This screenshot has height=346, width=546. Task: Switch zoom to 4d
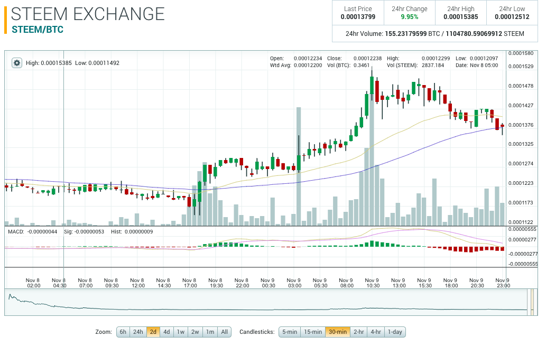(167, 332)
